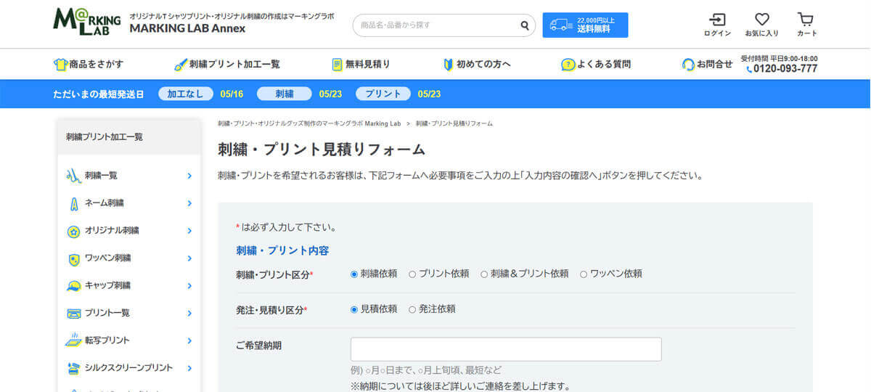Image resolution: width=871 pixels, height=392 pixels.
Task: Expand chevron on オリジナル刺繍 row
Action: pyautogui.click(x=189, y=231)
